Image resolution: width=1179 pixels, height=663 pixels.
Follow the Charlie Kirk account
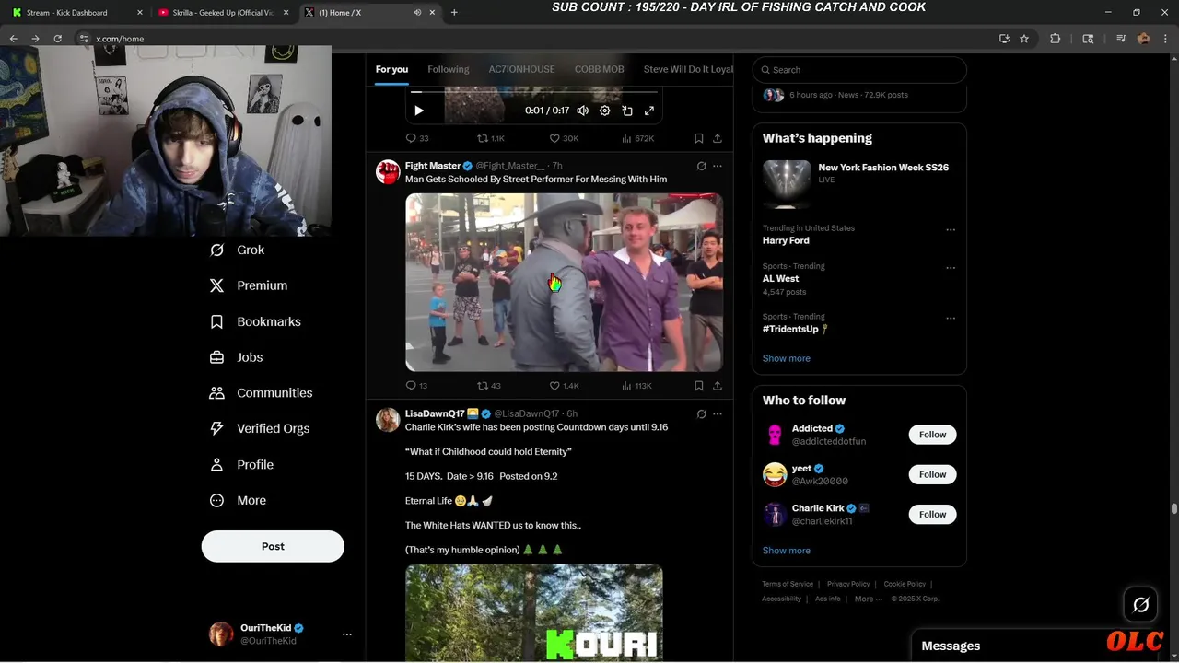click(x=932, y=514)
